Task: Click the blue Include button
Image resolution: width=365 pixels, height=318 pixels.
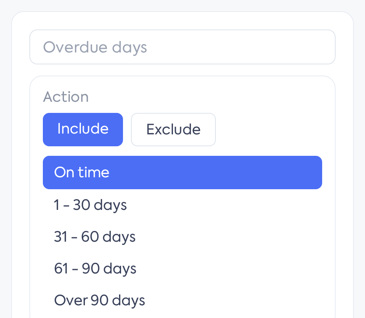Action: click(x=83, y=130)
